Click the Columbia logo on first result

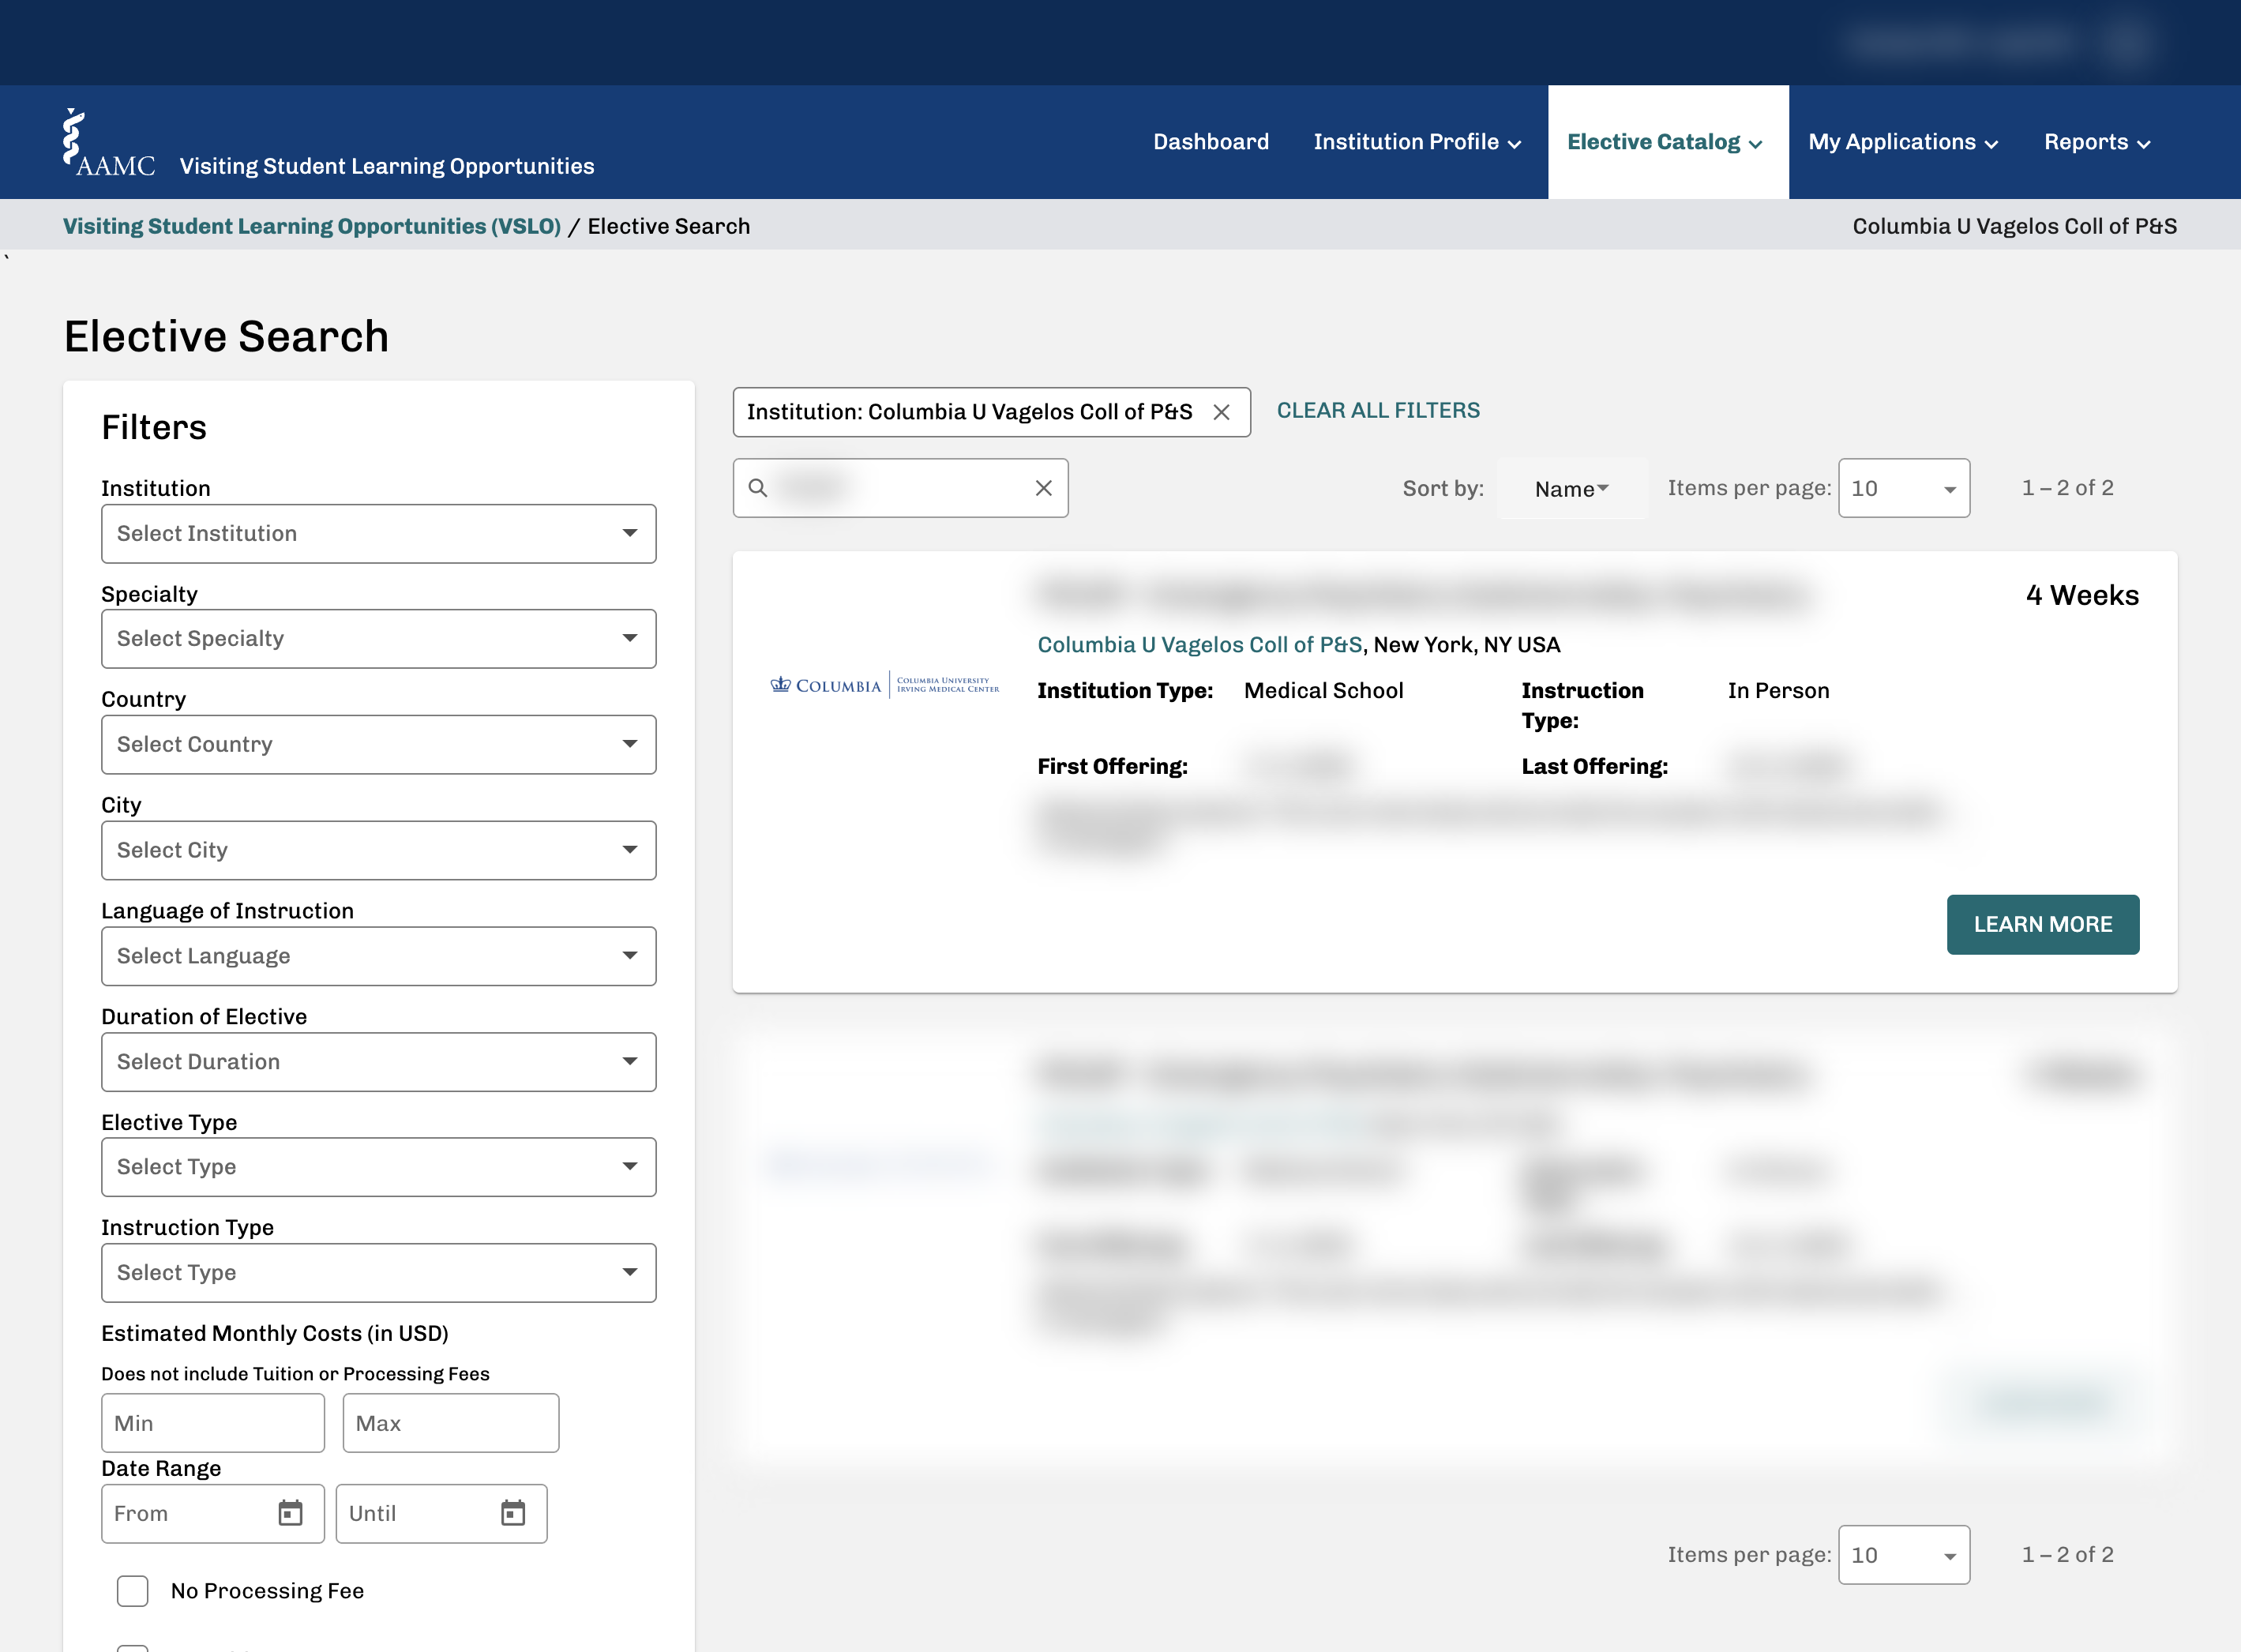point(884,685)
